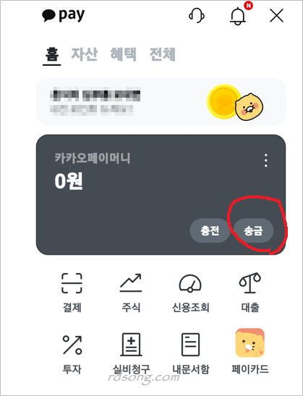Viewport: 303px width, 396px height.
Task: Switch to the 전체 tab
Action: click(163, 54)
